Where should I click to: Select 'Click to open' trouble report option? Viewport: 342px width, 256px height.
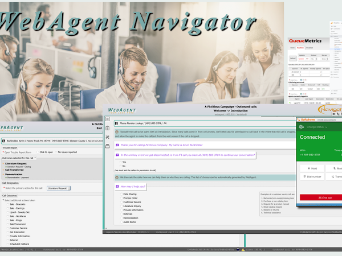pyautogui.click(x=38, y=152)
